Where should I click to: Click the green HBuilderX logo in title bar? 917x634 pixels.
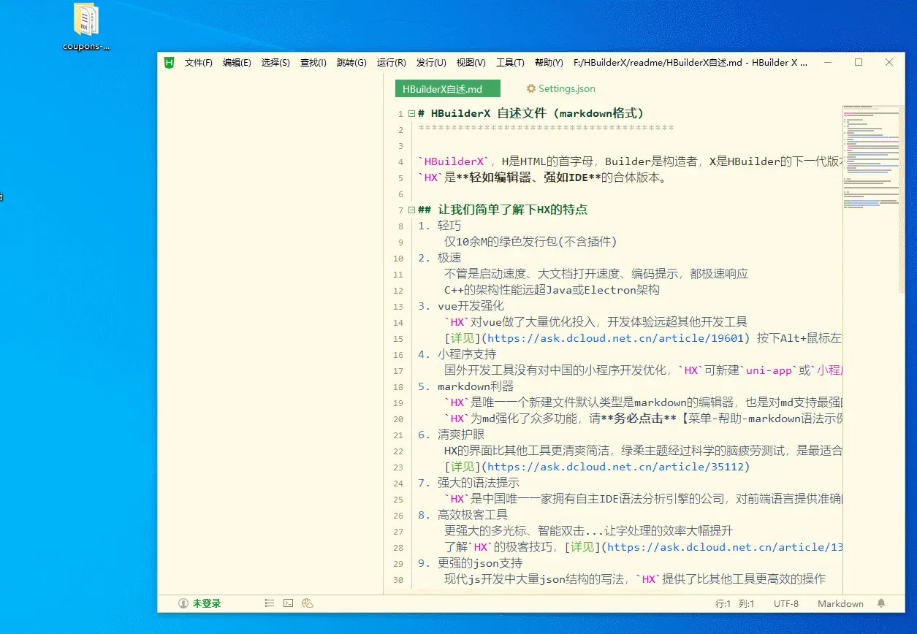(x=168, y=63)
